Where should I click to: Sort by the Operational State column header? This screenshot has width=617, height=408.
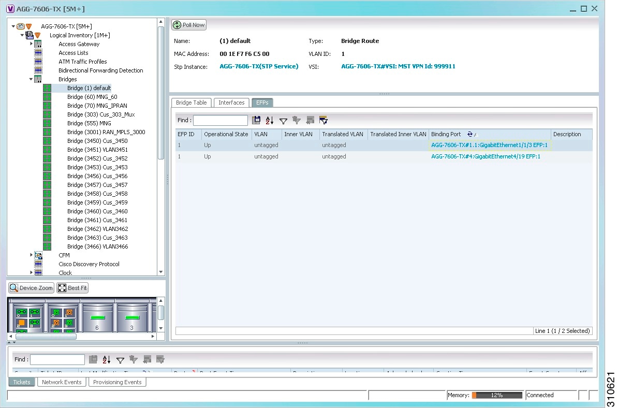(226, 134)
